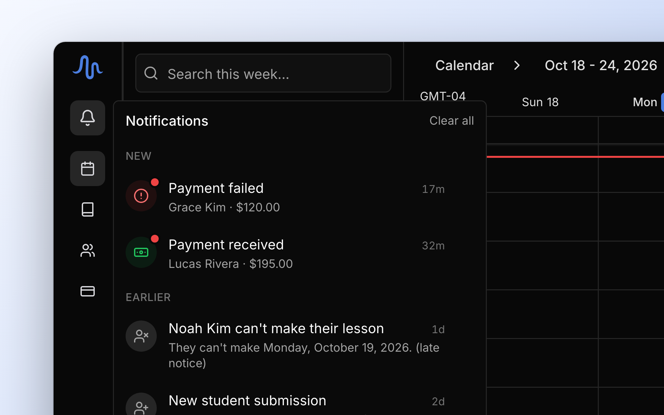Click the late notice description text
The width and height of the screenshot is (664, 415).
[x=304, y=355]
